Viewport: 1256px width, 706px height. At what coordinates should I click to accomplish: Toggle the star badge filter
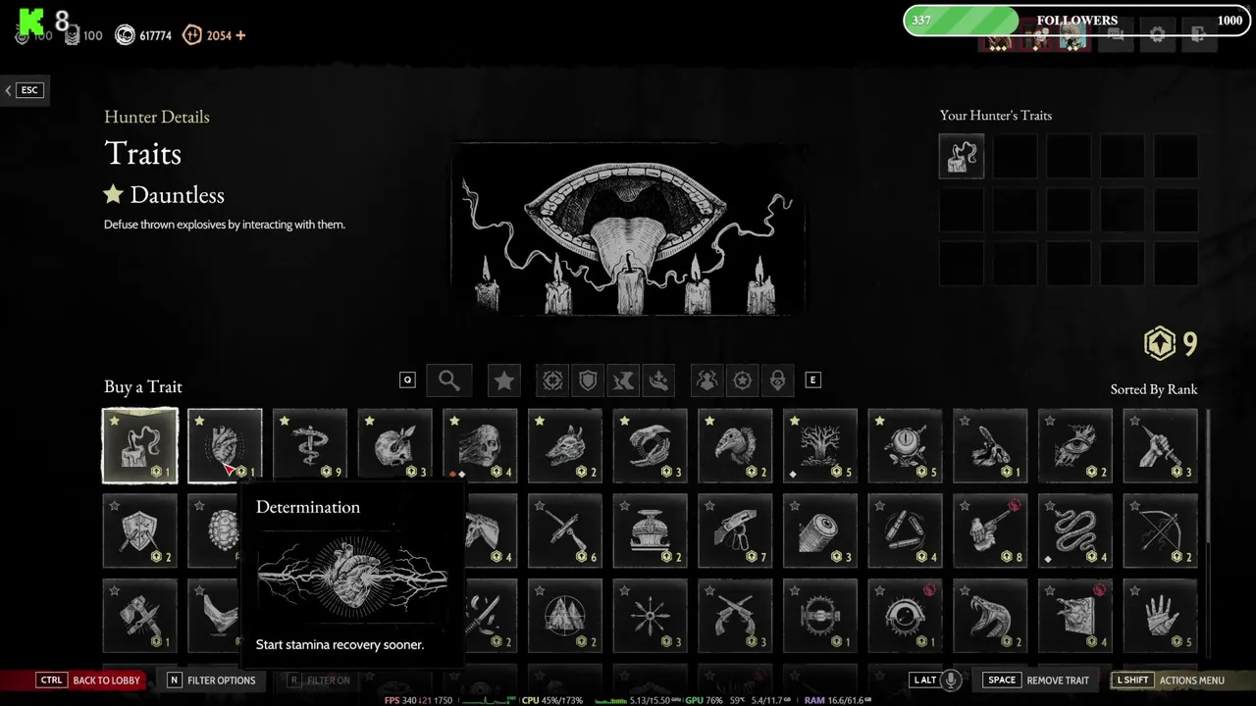(x=743, y=380)
